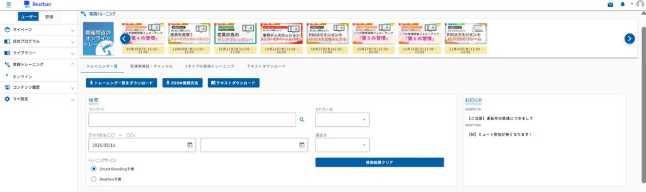Select the Beatban主催 radio button
Screen dimensions: 646x192
coord(94,179)
